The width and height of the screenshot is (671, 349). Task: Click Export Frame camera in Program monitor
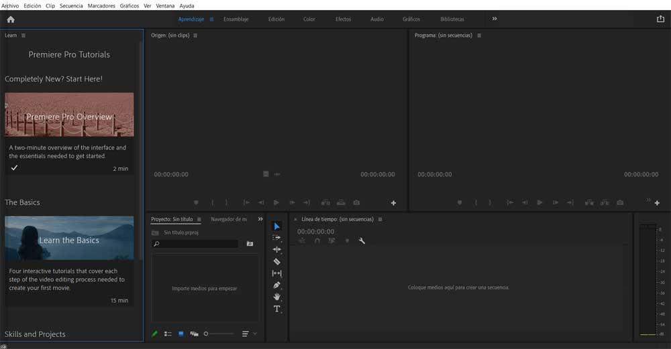pos(620,202)
